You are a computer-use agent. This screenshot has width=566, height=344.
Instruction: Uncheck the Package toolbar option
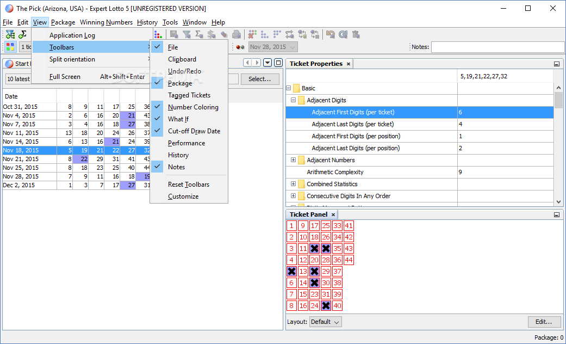pyautogui.click(x=189, y=83)
